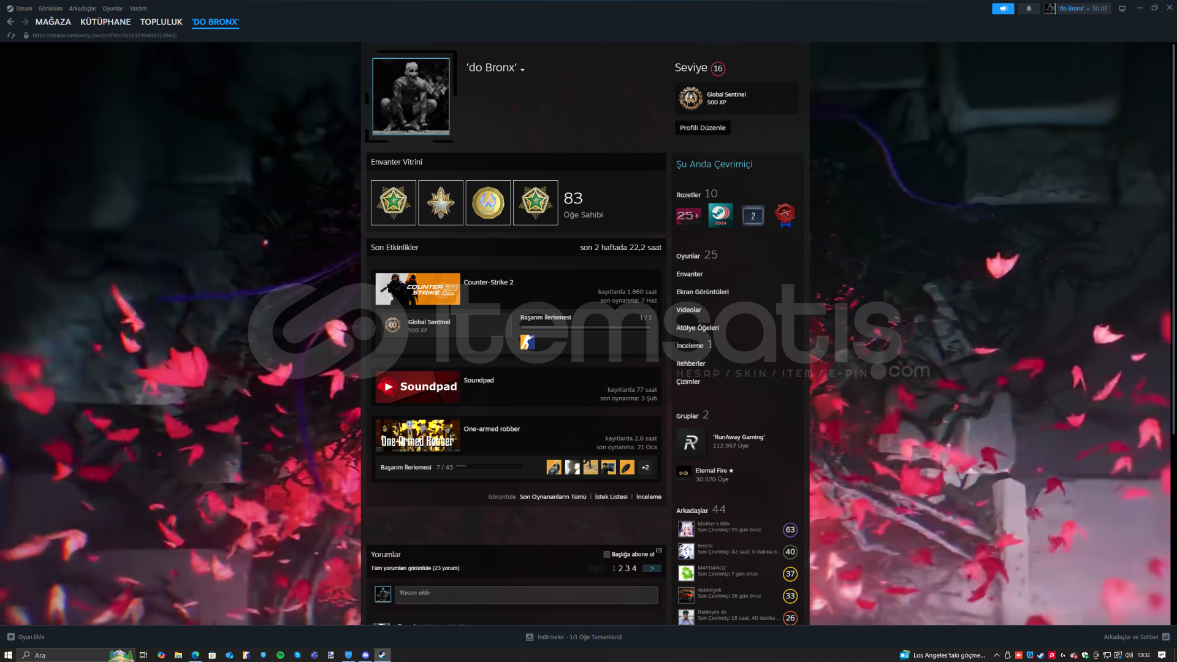This screenshot has width=1177, height=662.
Task: Open the user profile picture
Action: (411, 96)
